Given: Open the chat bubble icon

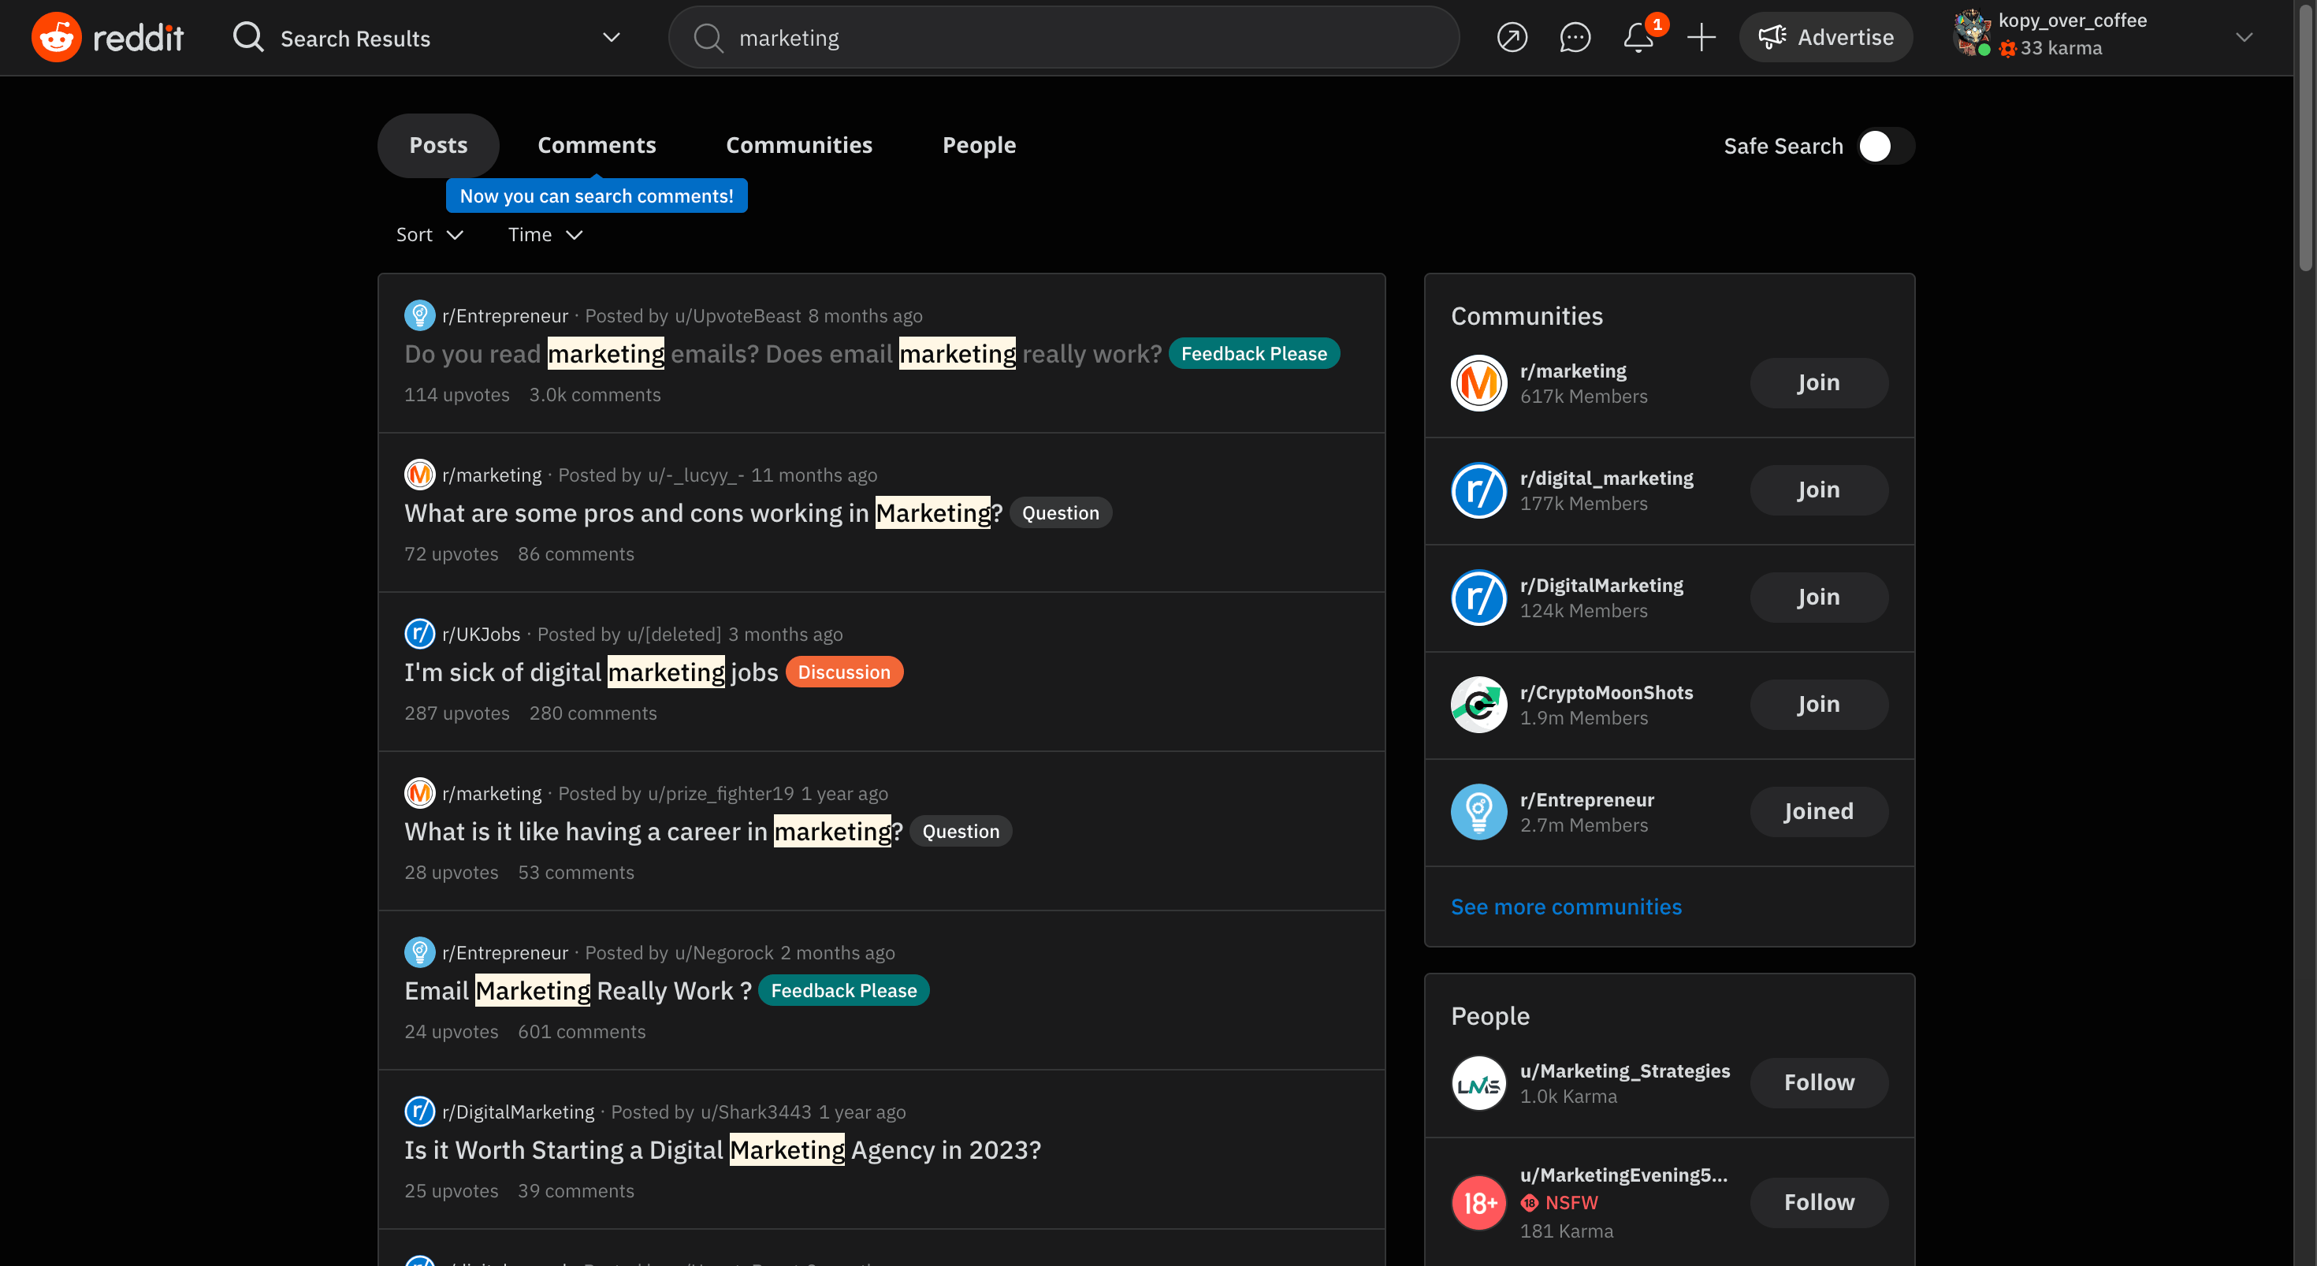Looking at the screenshot, I should (x=1575, y=38).
